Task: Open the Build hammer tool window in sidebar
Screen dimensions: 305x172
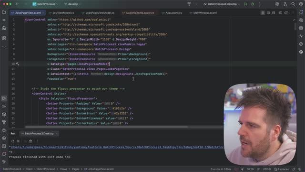Action: pos(4,122)
